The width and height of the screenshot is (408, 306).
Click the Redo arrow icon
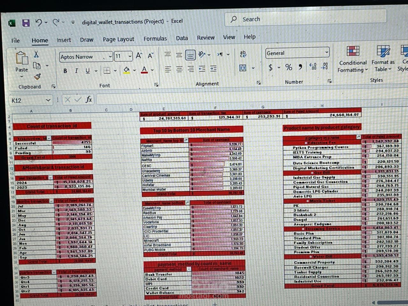[56, 22]
